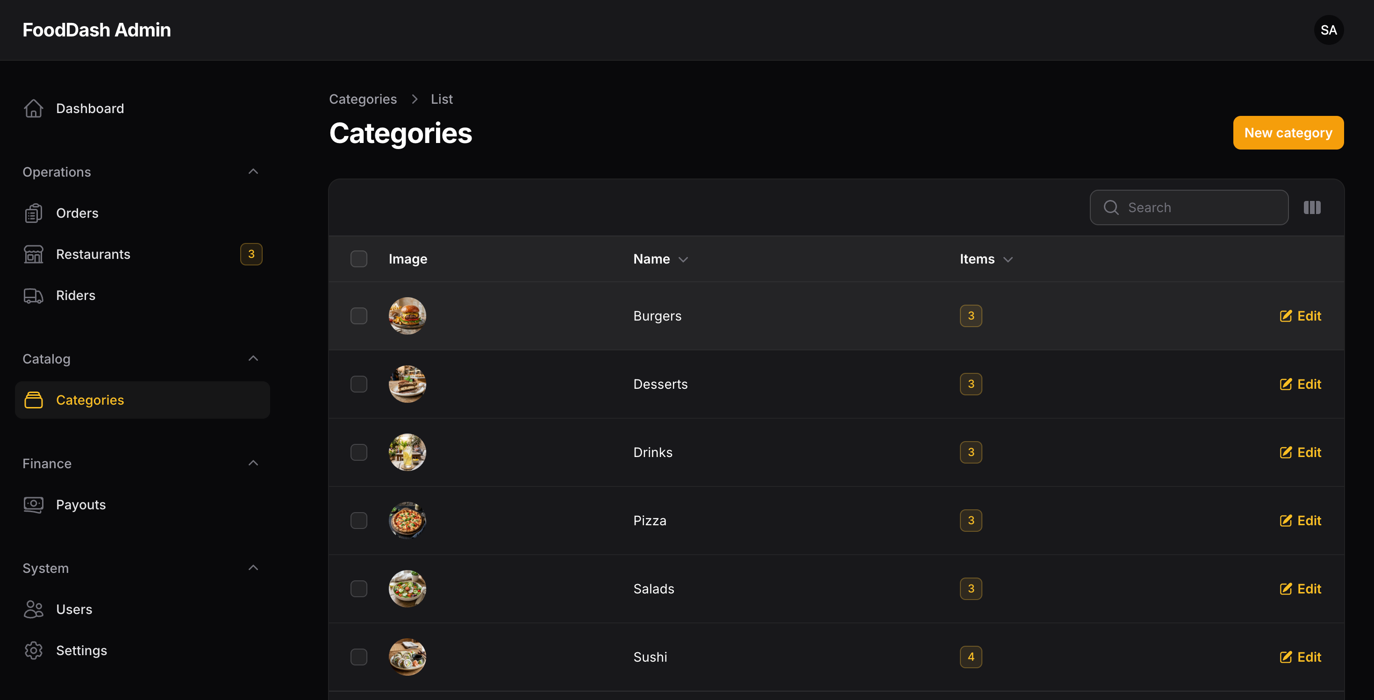Click the Riders truck icon

[33, 295]
